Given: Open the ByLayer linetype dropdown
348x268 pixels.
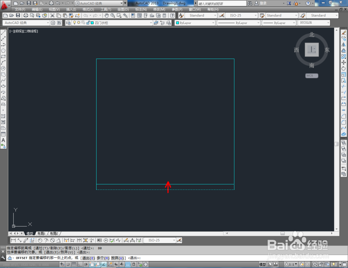Looking at the screenshot, I should coord(238,23).
